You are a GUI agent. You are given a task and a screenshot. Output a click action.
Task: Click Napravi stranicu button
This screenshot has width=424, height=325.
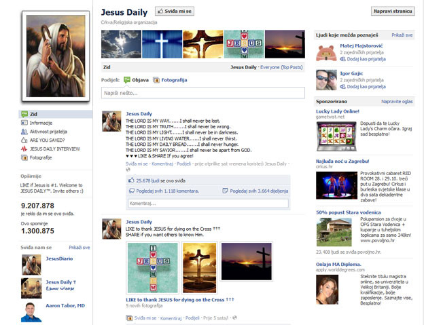(x=393, y=11)
